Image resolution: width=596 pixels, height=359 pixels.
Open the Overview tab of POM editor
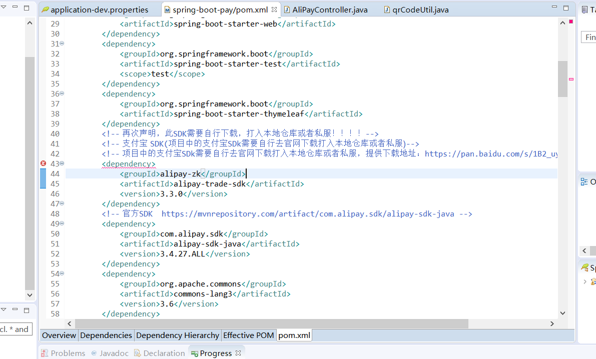tap(59, 335)
